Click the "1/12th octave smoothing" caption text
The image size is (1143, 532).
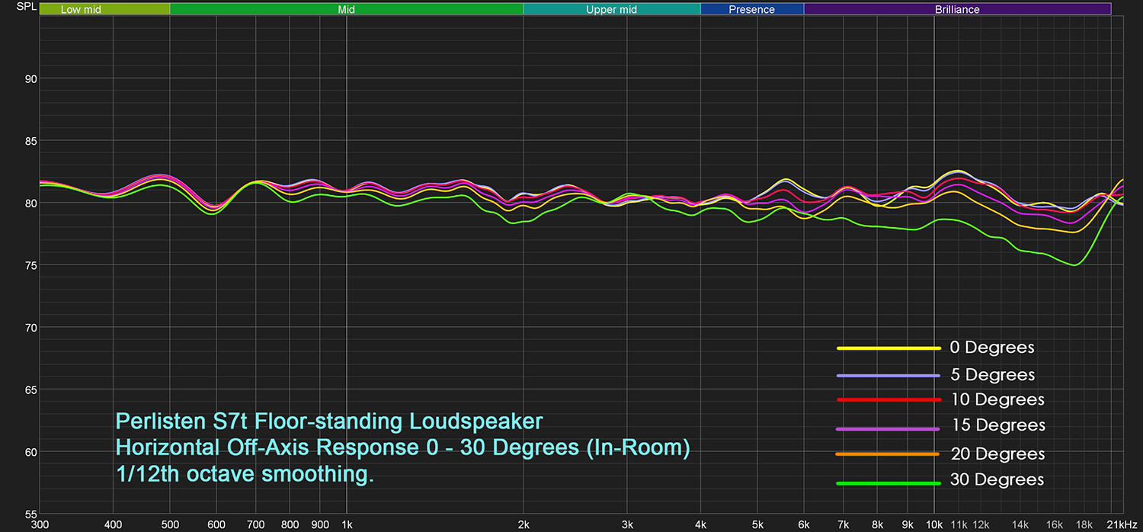(x=245, y=475)
